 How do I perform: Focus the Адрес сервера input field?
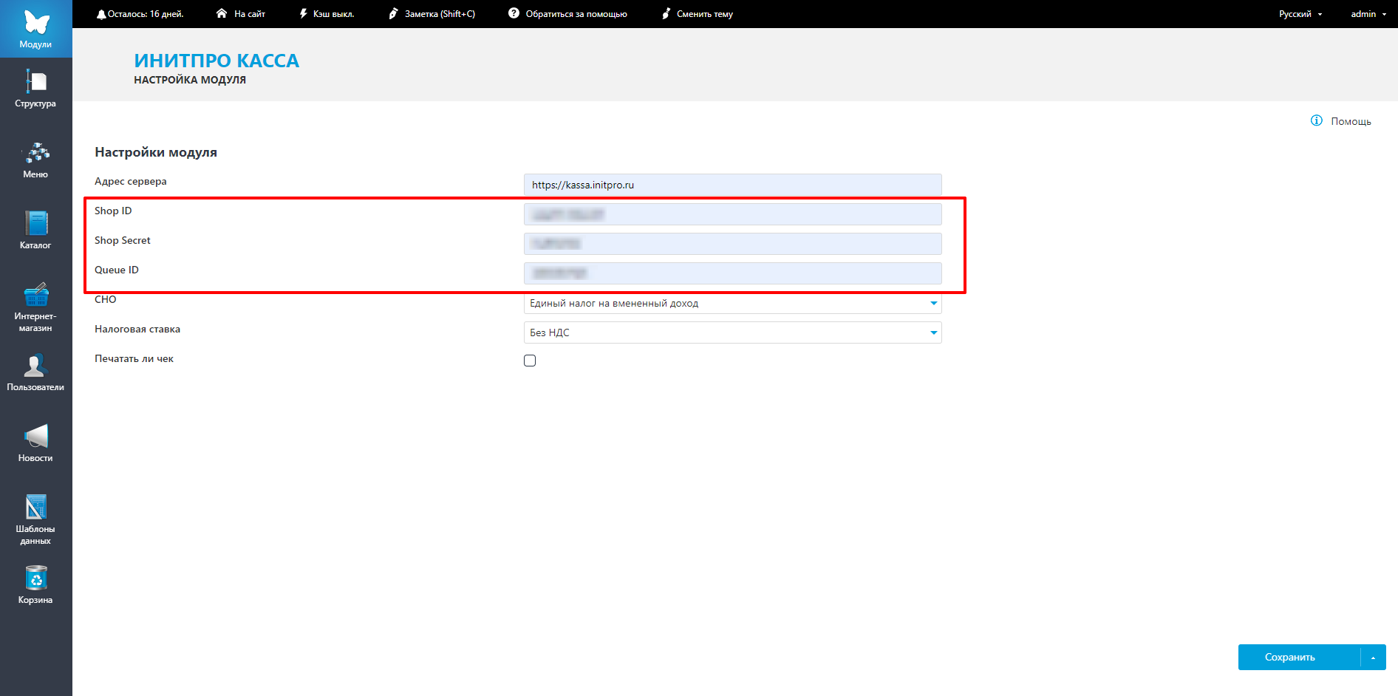coord(732,185)
